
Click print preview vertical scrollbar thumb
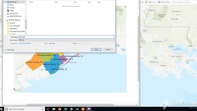point(139,49)
